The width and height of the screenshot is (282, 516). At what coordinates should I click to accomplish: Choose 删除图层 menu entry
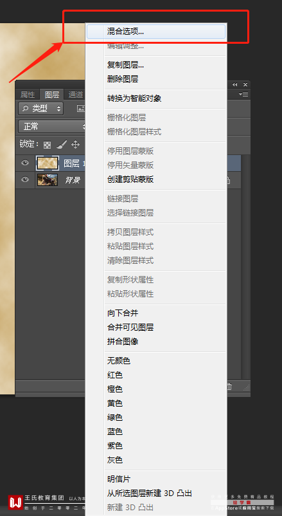pyautogui.click(x=123, y=79)
